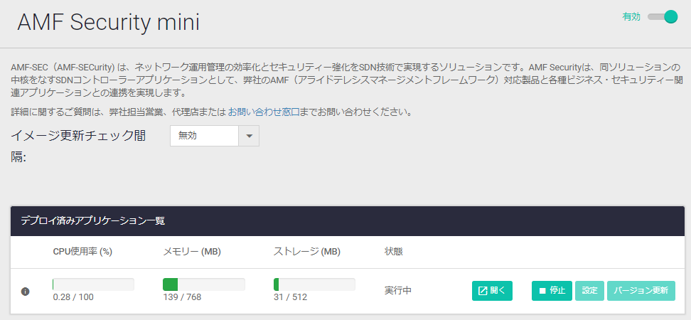Select the CPU使用率 (%) column header

click(83, 252)
